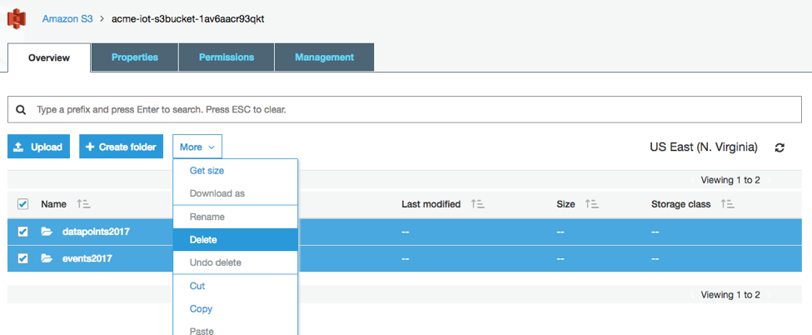Viewport: 812px width, 335px height.
Task: Click the US East (N. Virginia) region label
Action: (704, 147)
